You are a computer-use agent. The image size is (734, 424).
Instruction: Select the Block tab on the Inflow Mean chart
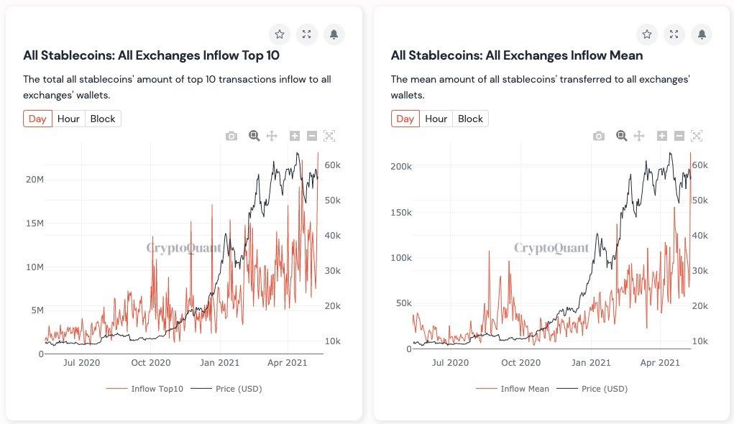point(470,118)
